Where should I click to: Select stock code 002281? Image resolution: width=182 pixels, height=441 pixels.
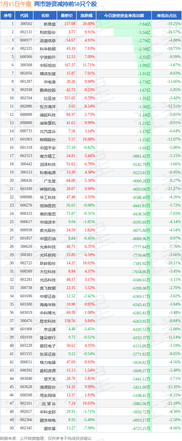click(26, 280)
